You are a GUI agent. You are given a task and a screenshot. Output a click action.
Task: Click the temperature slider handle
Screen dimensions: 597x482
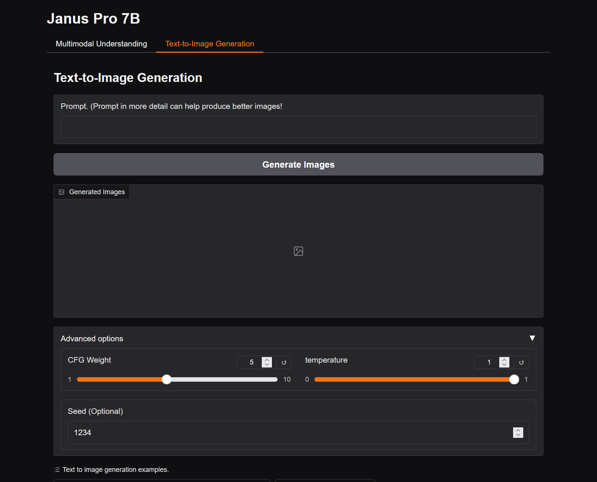point(514,379)
